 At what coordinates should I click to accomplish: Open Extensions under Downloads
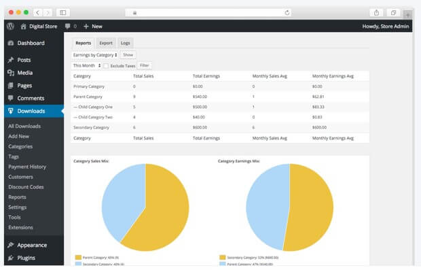tap(20, 228)
